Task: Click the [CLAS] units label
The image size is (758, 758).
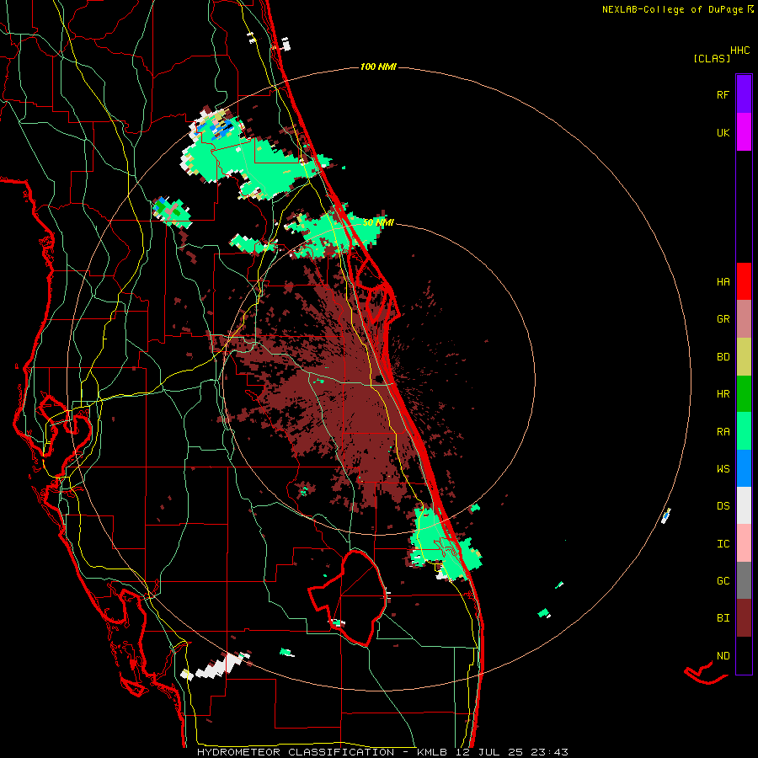Action: click(x=712, y=58)
